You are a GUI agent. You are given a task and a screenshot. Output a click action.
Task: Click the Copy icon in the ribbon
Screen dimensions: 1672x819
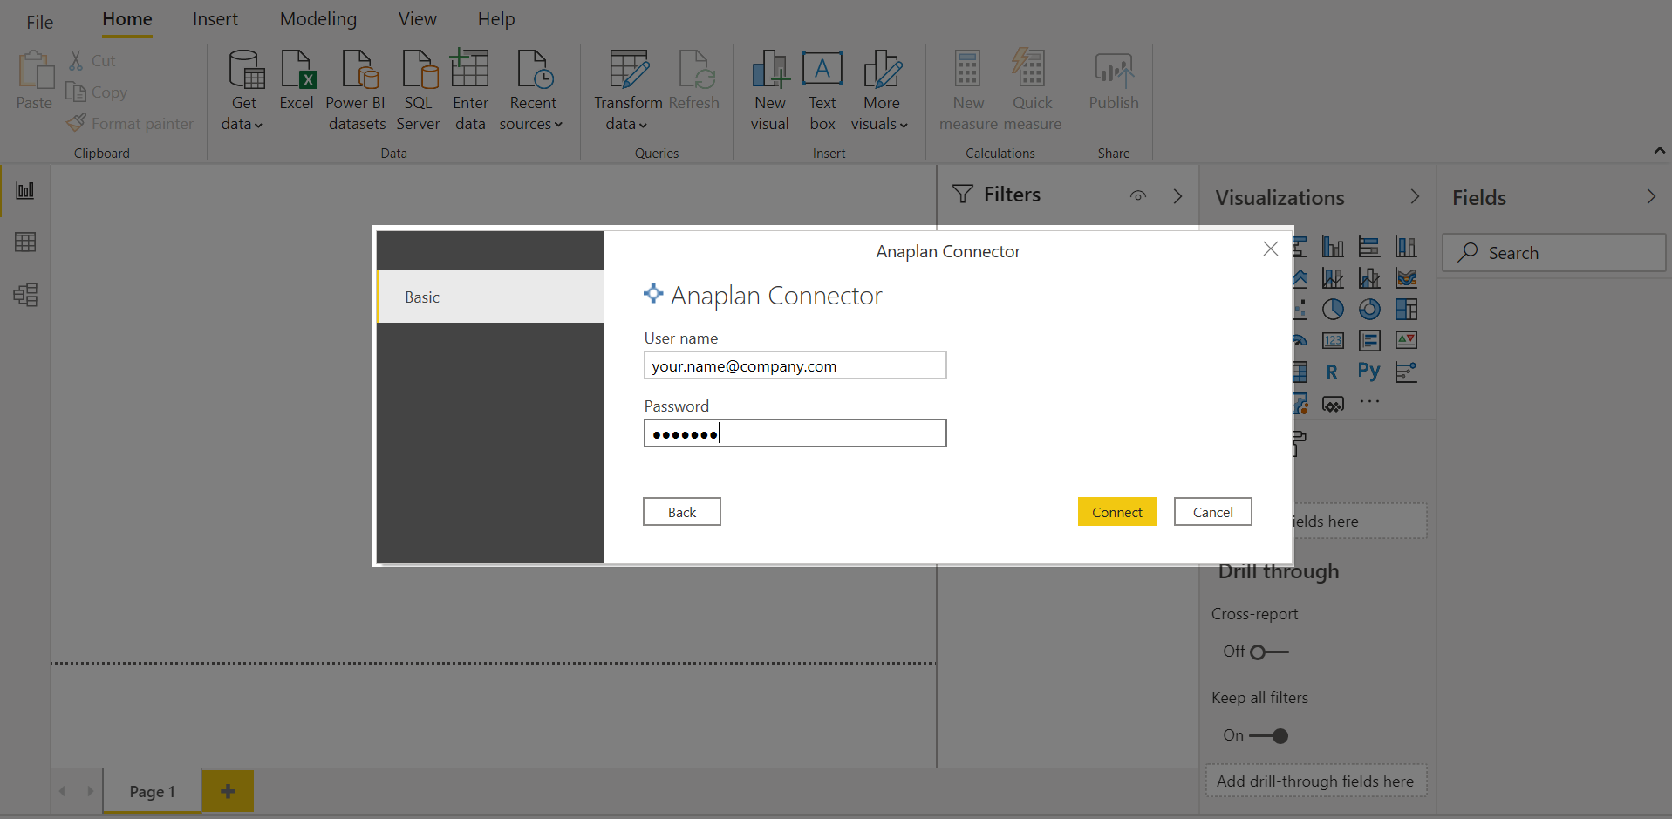(x=76, y=92)
